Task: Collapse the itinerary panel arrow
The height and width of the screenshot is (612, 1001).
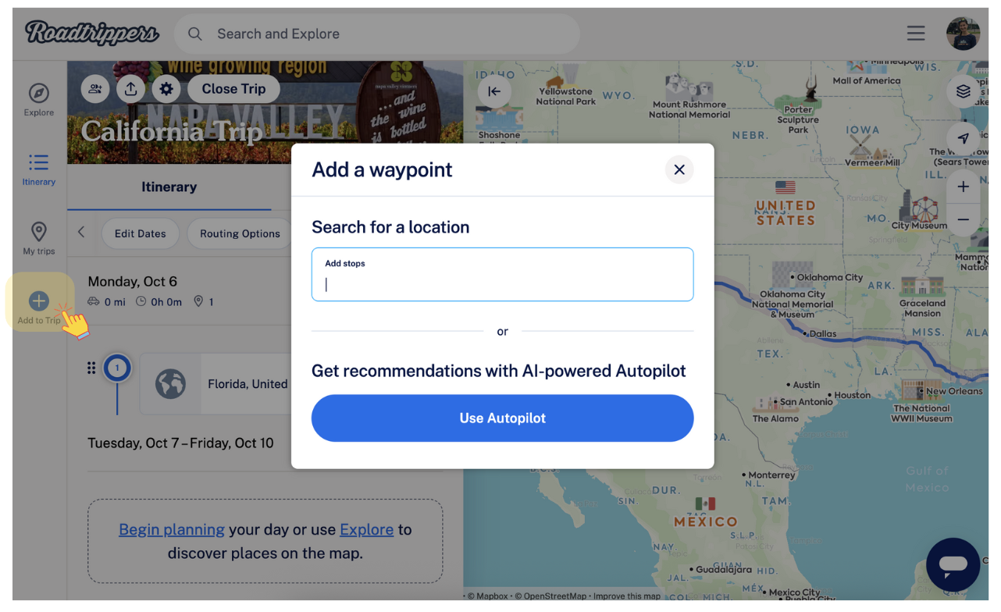Action: [494, 91]
